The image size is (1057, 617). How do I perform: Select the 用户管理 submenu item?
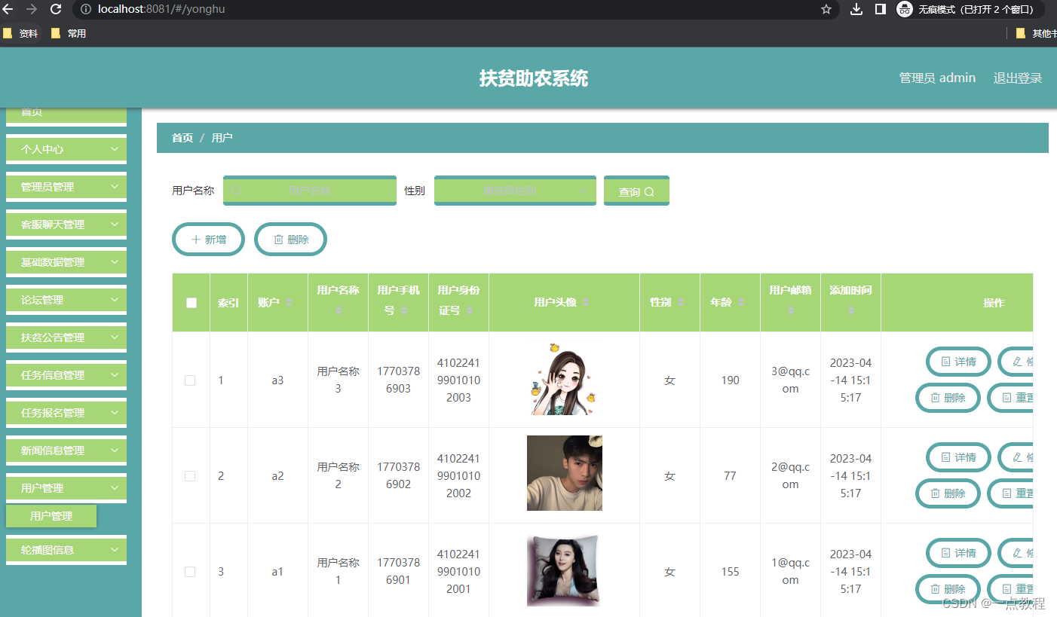click(51, 516)
